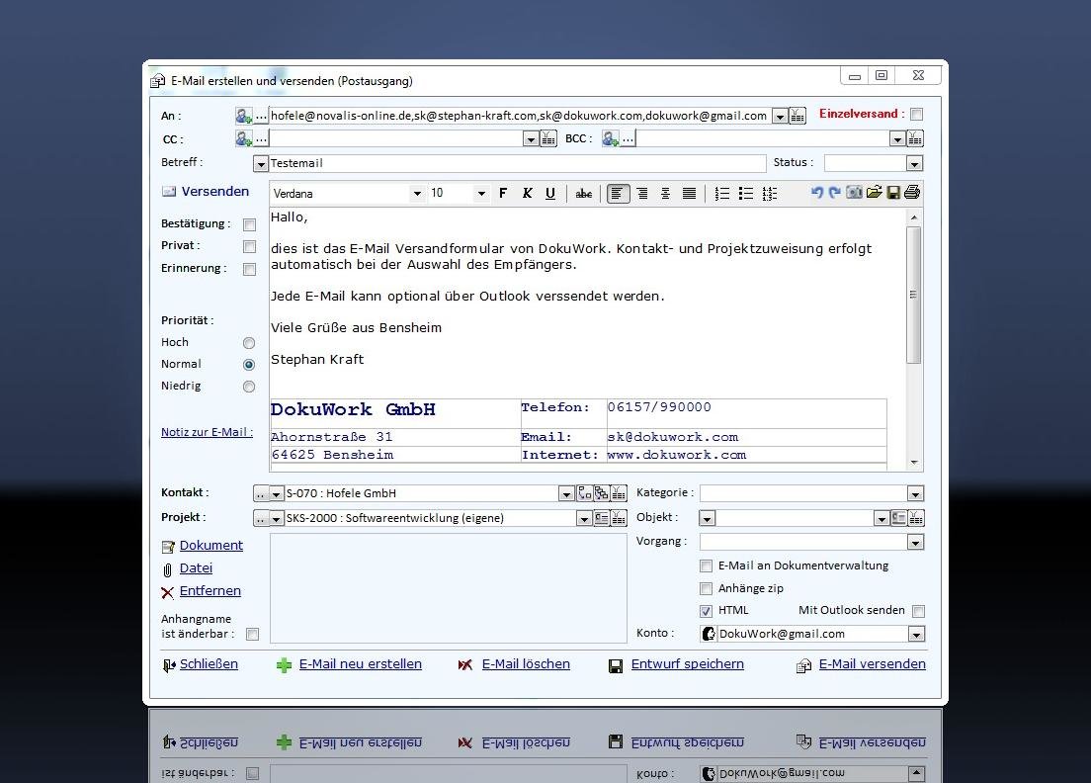Insert a numbered list
Viewport: 1091px width, 783px height.
[722, 194]
